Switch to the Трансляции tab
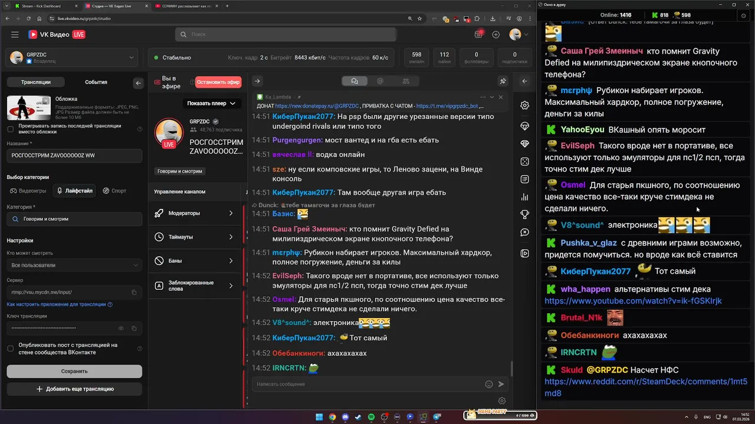 (36, 82)
